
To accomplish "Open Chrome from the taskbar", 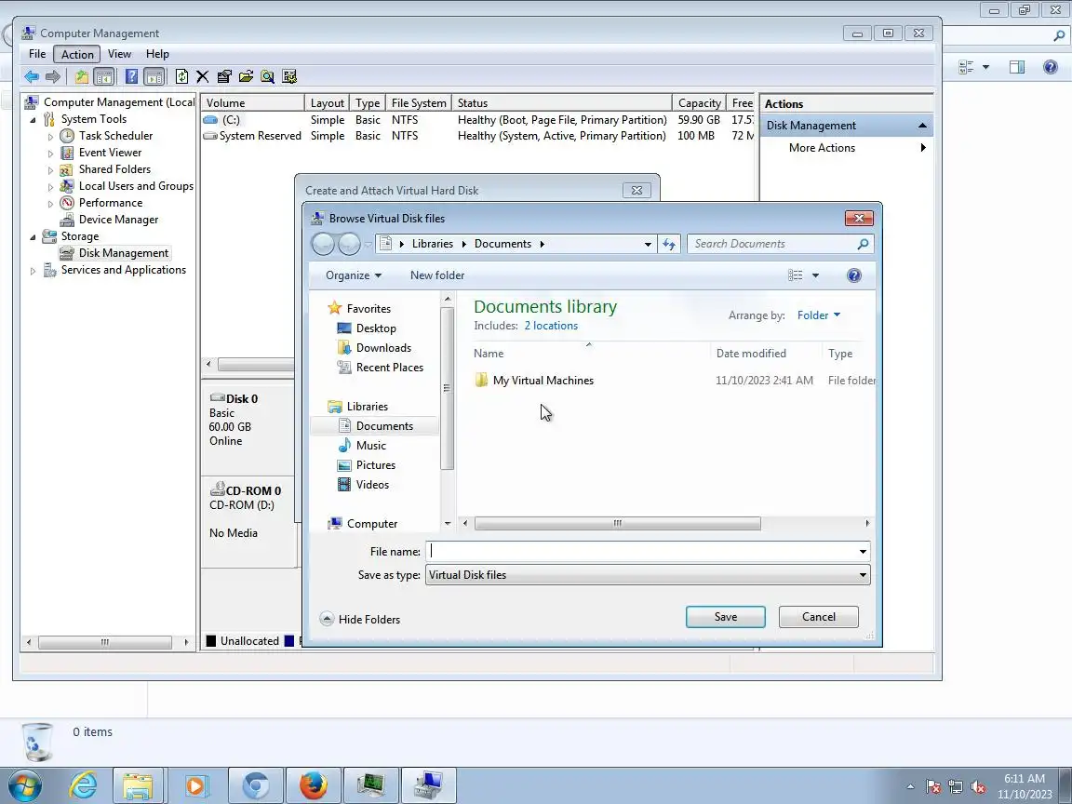I will [x=256, y=785].
